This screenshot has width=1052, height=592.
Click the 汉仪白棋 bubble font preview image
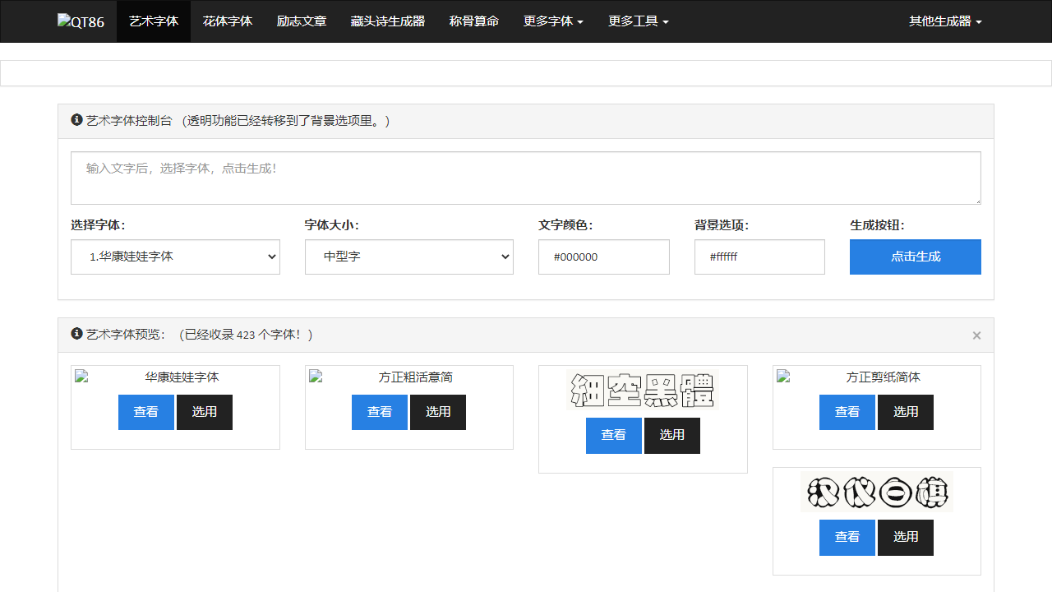[x=876, y=492]
